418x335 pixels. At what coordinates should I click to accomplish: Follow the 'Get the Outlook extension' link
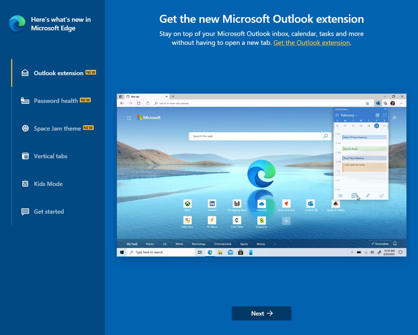click(x=311, y=43)
